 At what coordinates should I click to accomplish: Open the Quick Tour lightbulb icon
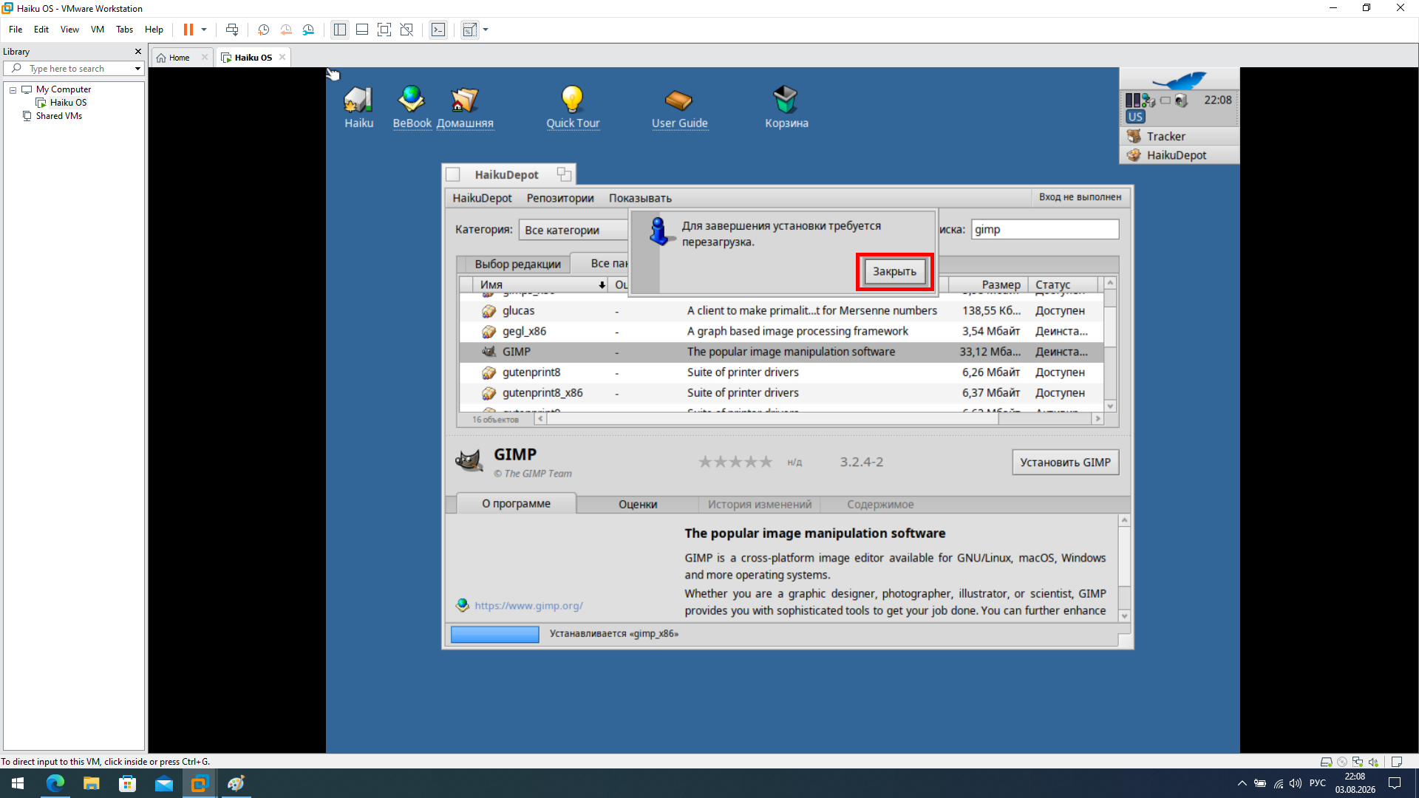(x=573, y=107)
